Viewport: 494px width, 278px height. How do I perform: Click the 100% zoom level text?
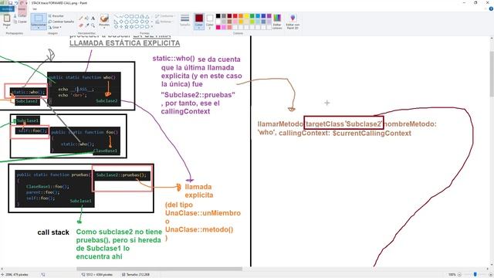click(x=452, y=275)
